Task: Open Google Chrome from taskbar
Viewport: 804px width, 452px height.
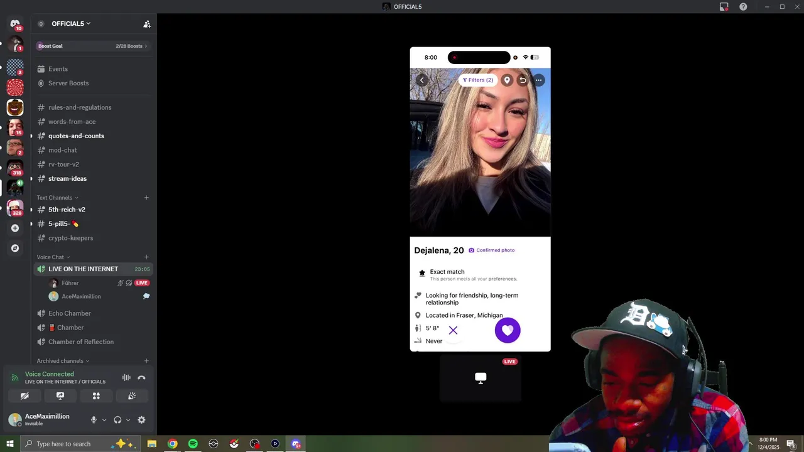Action: tap(172, 444)
